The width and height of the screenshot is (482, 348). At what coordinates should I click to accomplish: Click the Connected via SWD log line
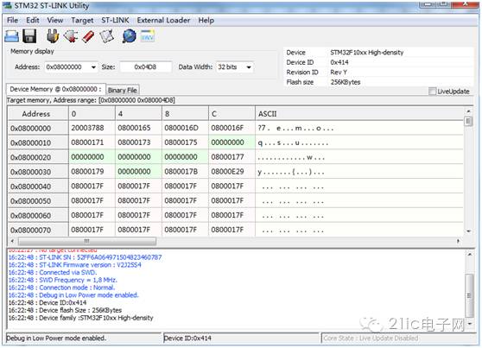pos(52,272)
